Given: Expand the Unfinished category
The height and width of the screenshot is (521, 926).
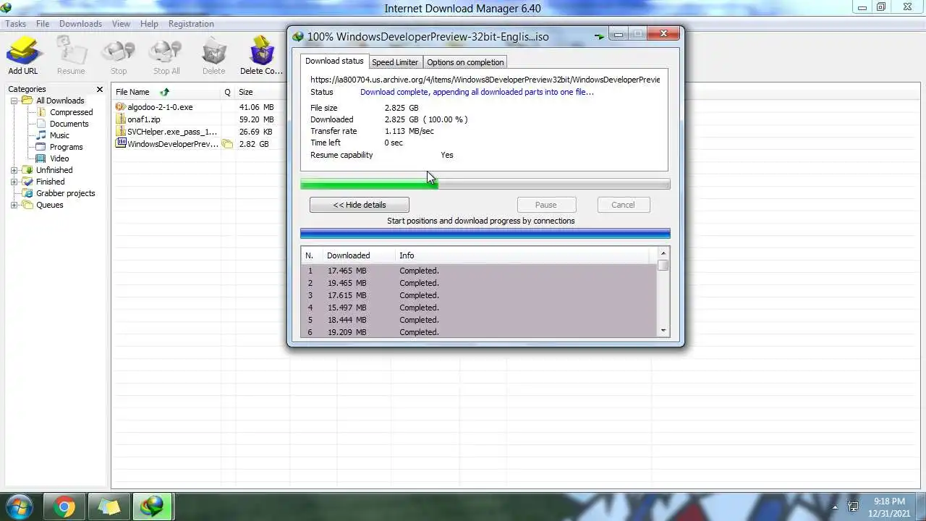Looking at the screenshot, I should (14, 170).
